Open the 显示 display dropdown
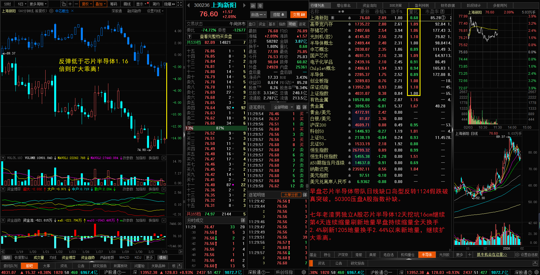Screen dimensions: 540x275 [x=141, y=4]
